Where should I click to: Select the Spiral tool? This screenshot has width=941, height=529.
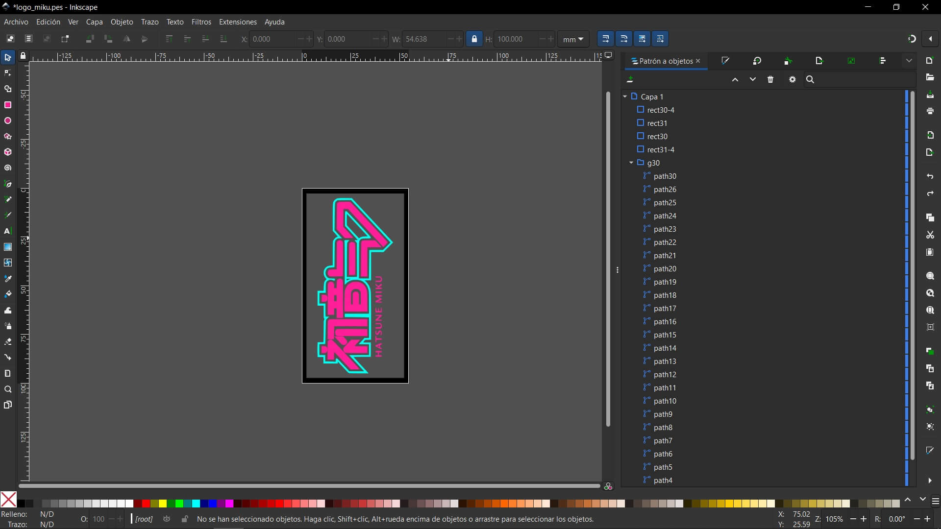(8, 168)
